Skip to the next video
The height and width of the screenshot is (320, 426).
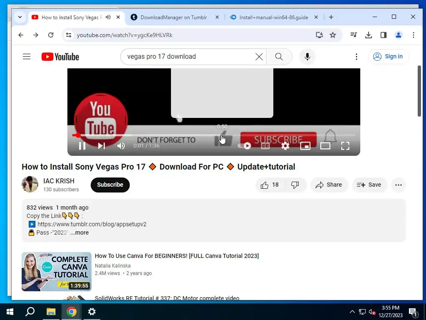pos(102,146)
